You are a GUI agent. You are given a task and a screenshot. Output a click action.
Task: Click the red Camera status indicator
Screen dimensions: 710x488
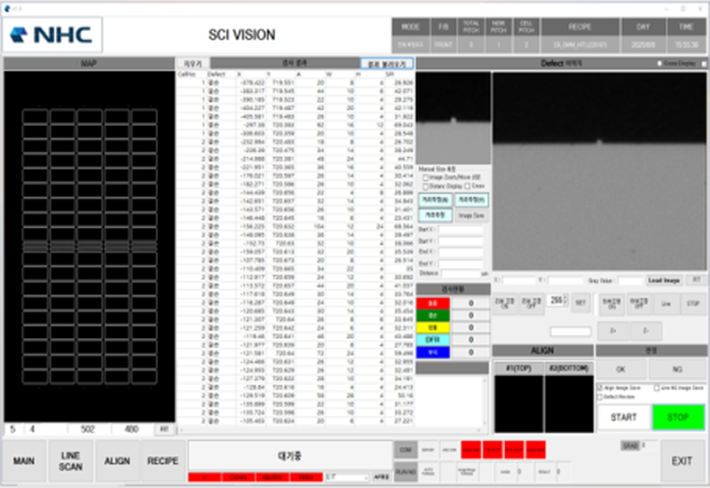[237, 477]
